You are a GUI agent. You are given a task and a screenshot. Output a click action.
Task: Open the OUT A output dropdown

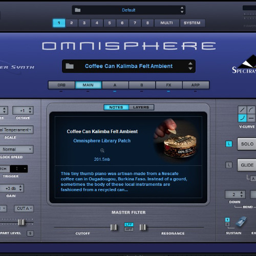(x=24, y=208)
